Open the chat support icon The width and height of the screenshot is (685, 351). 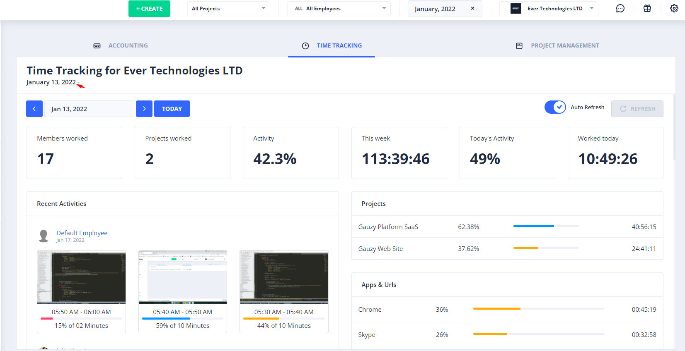620,8
